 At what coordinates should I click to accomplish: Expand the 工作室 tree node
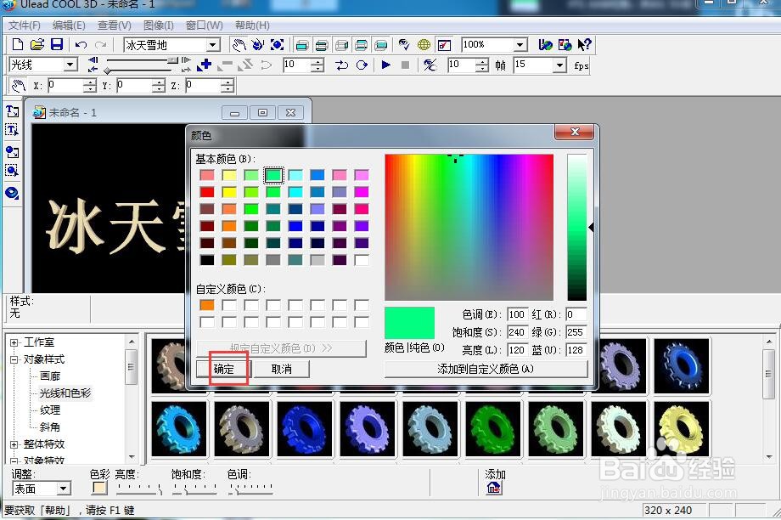[14, 342]
